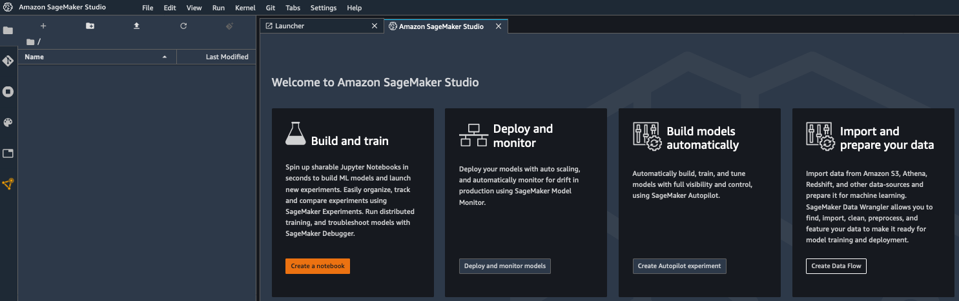Open the Tabs sidebar panel icon
The height and width of the screenshot is (301, 959).
(8, 153)
